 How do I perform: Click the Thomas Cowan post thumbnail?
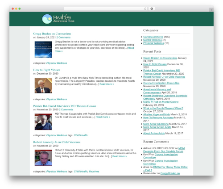pos(43,122)
